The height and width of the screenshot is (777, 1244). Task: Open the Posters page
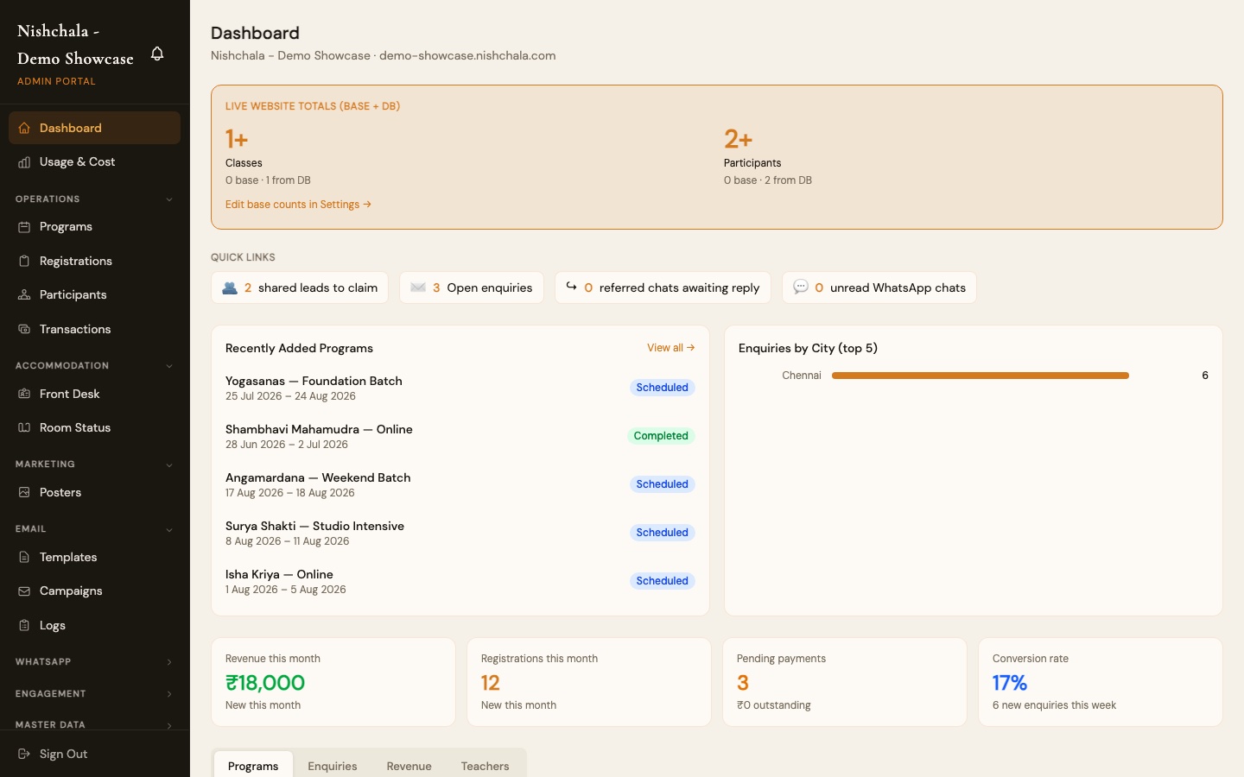[x=94, y=492]
